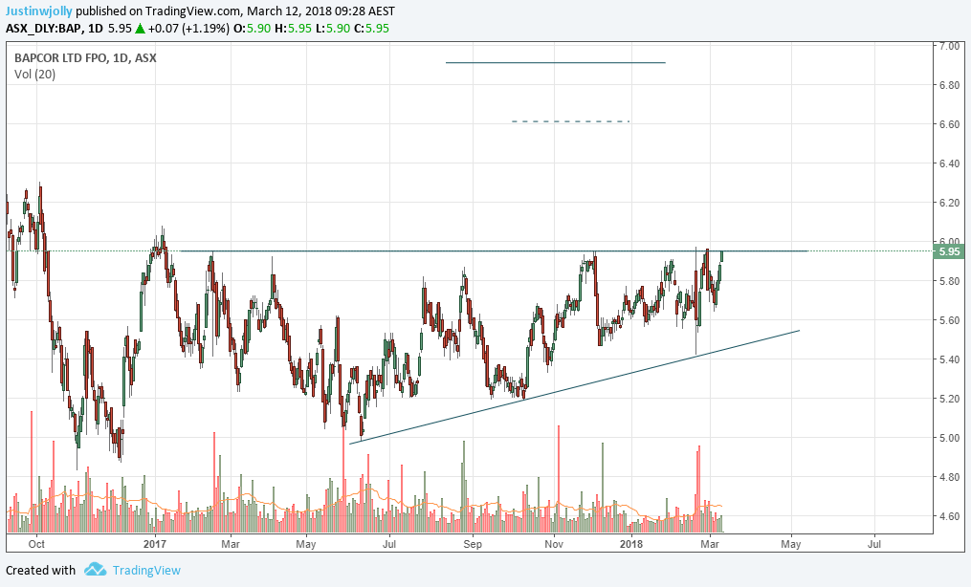Click the 5.40 price axis label
The width and height of the screenshot is (971, 587).
(949, 360)
